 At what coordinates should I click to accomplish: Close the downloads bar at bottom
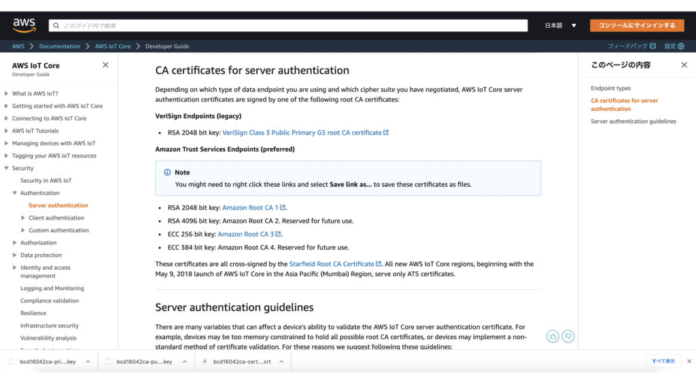[689, 362]
